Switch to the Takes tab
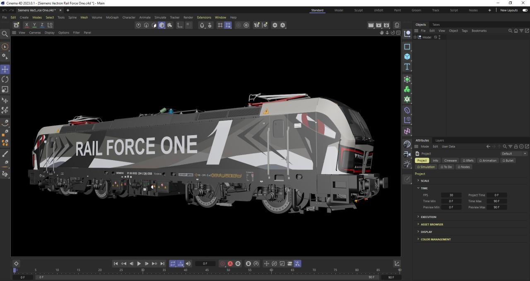The height and width of the screenshot is (281, 530). coord(436,24)
